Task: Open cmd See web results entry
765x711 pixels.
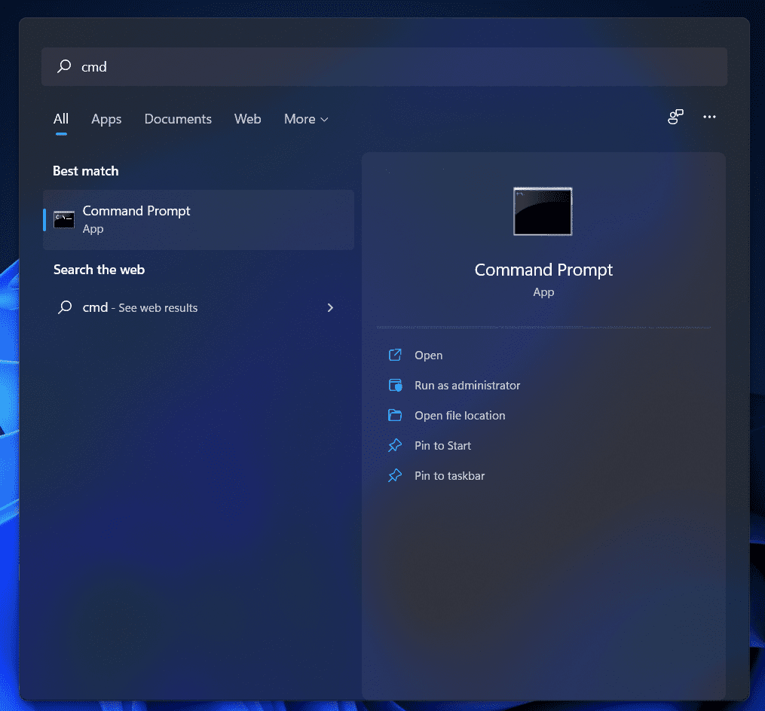Action: coord(198,308)
